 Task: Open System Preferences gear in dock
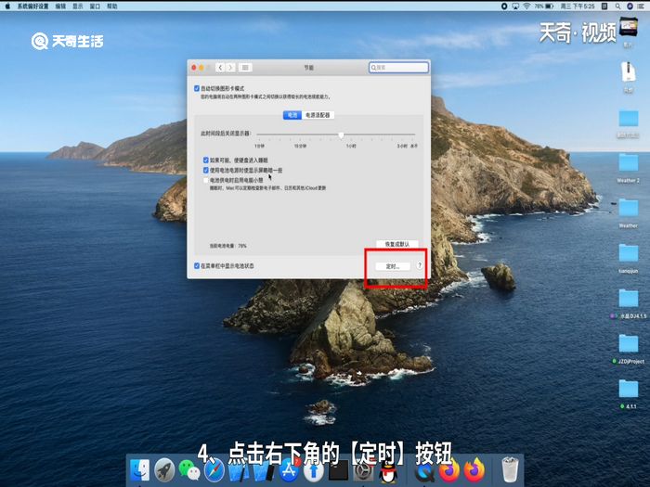coord(363,470)
